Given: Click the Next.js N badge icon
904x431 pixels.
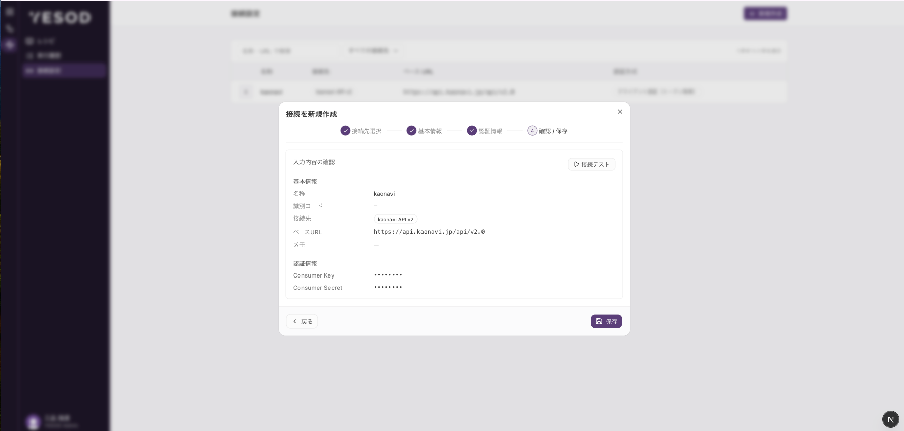Looking at the screenshot, I should coord(890,419).
